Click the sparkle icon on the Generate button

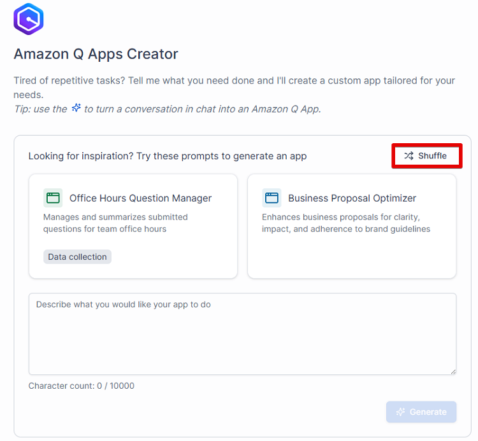click(x=401, y=412)
